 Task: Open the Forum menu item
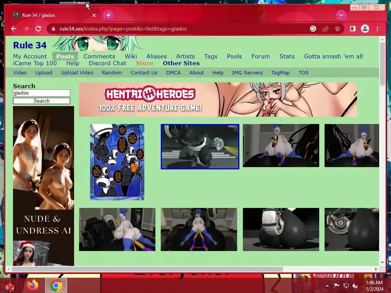tap(260, 56)
